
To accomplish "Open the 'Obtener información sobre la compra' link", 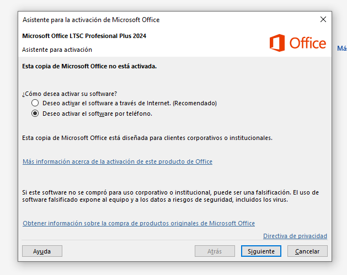I will pyautogui.click(x=138, y=223).
